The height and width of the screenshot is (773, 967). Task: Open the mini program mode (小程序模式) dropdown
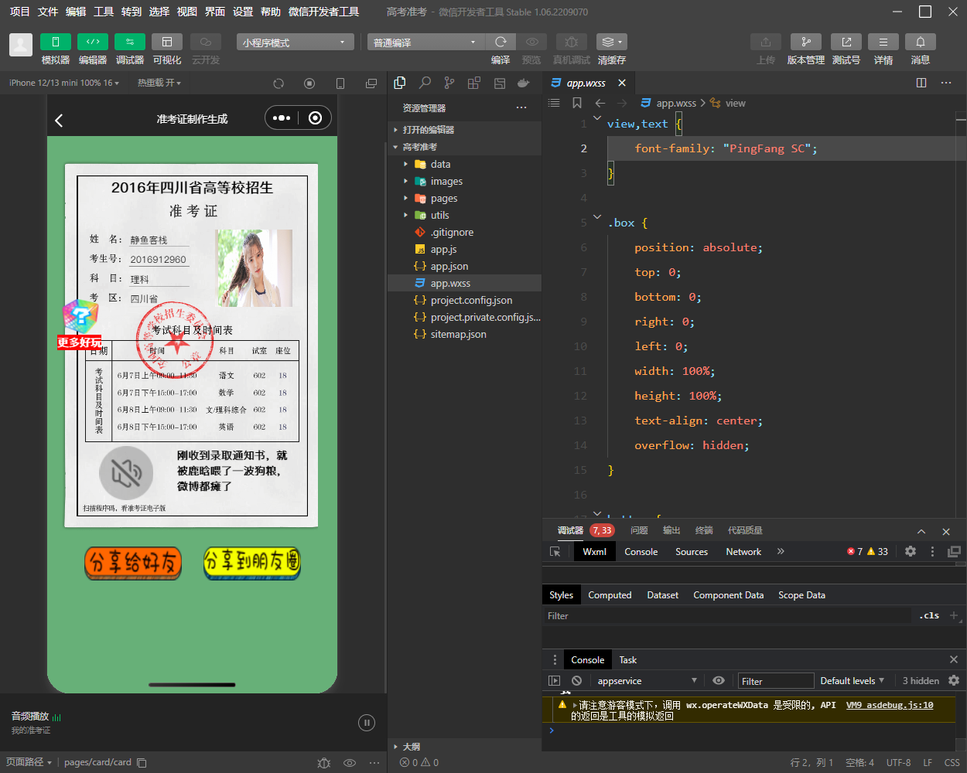[295, 43]
